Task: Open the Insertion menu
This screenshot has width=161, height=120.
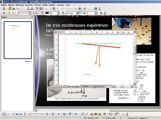Action: point(29,5)
